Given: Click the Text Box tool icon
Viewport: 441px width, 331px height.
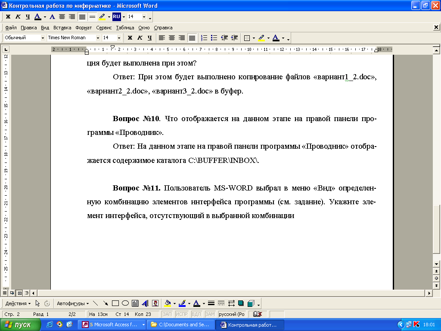Looking at the screenshot, I should click(135, 303).
